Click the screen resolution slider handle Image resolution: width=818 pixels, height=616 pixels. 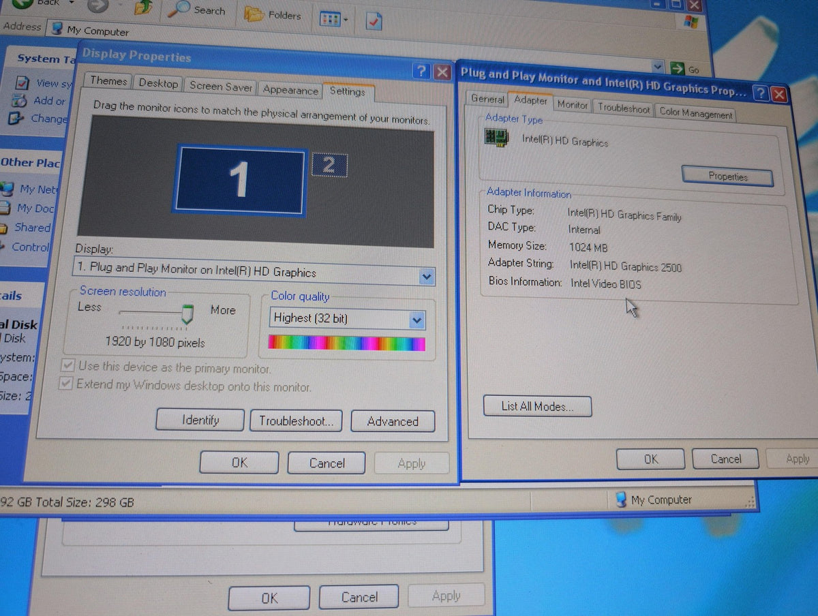[187, 313]
